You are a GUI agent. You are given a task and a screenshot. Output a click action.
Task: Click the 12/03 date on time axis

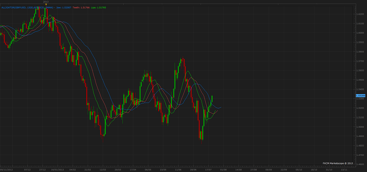(103, 169)
